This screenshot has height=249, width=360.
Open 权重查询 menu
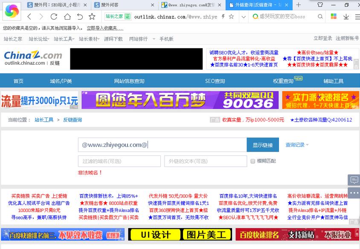283,81
